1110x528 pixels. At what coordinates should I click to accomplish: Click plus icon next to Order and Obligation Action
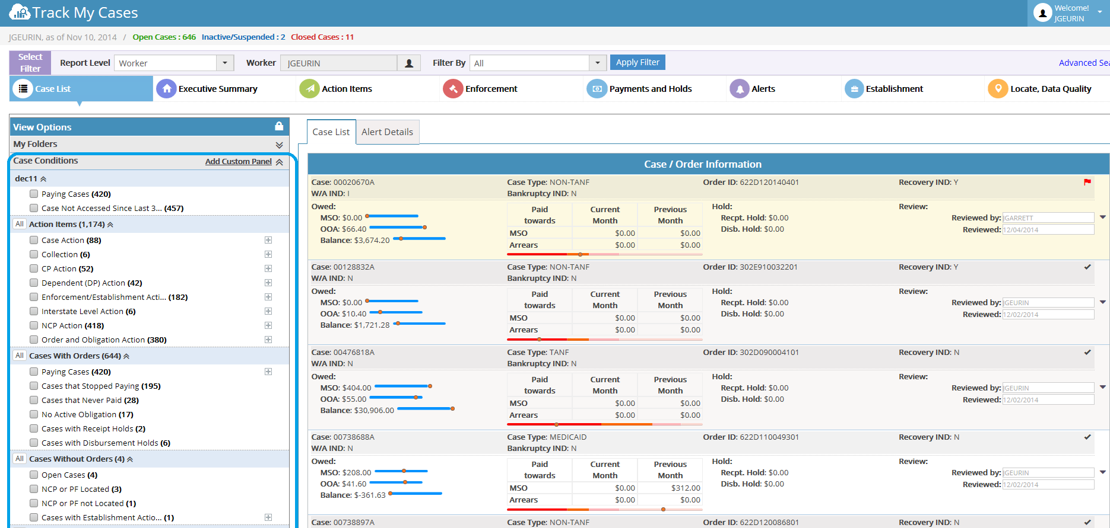coord(268,340)
